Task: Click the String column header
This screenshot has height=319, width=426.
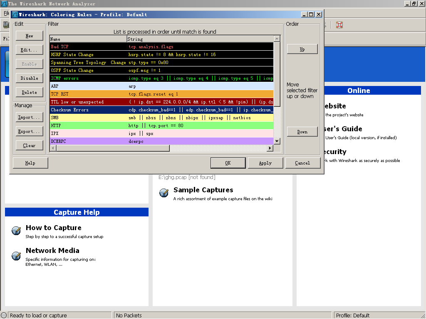Action: [x=200, y=39]
